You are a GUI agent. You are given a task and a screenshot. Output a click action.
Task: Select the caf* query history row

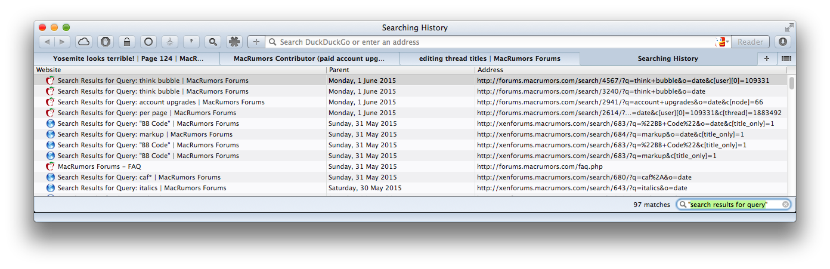pos(411,177)
